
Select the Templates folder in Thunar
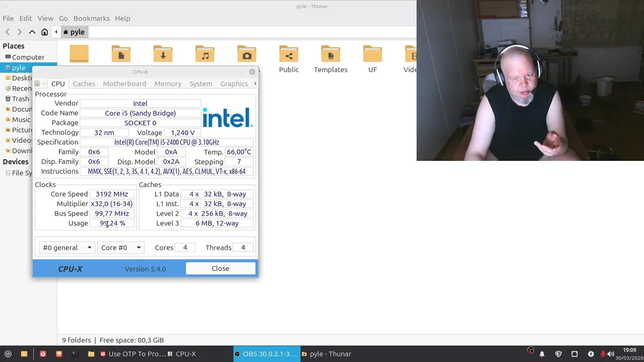331,59
